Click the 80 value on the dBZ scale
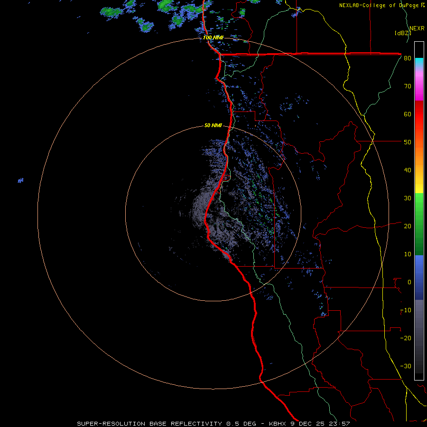This screenshot has width=427, height=427. pyautogui.click(x=408, y=58)
